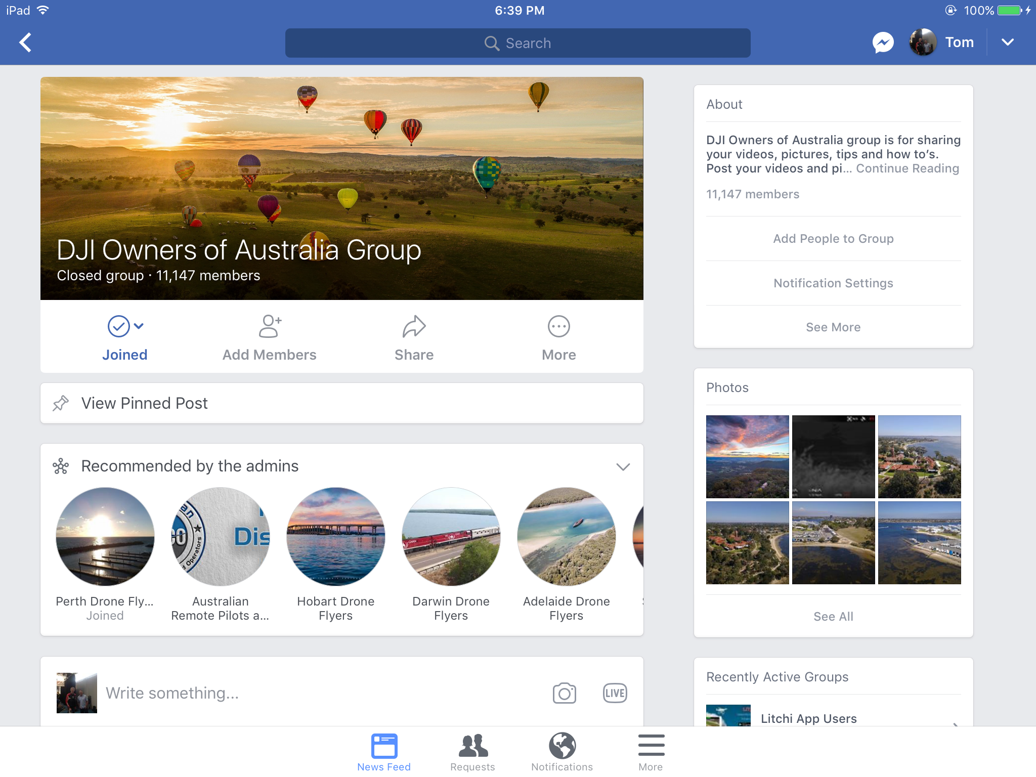
Task: Click the Tom name label in header
Action: tap(959, 42)
